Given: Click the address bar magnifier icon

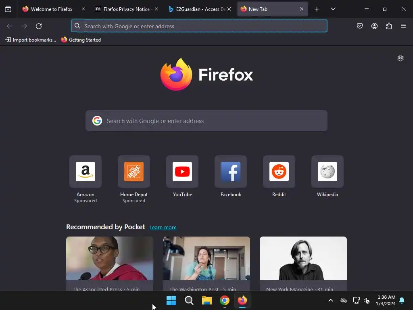Looking at the screenshot, I should (77, 26).
